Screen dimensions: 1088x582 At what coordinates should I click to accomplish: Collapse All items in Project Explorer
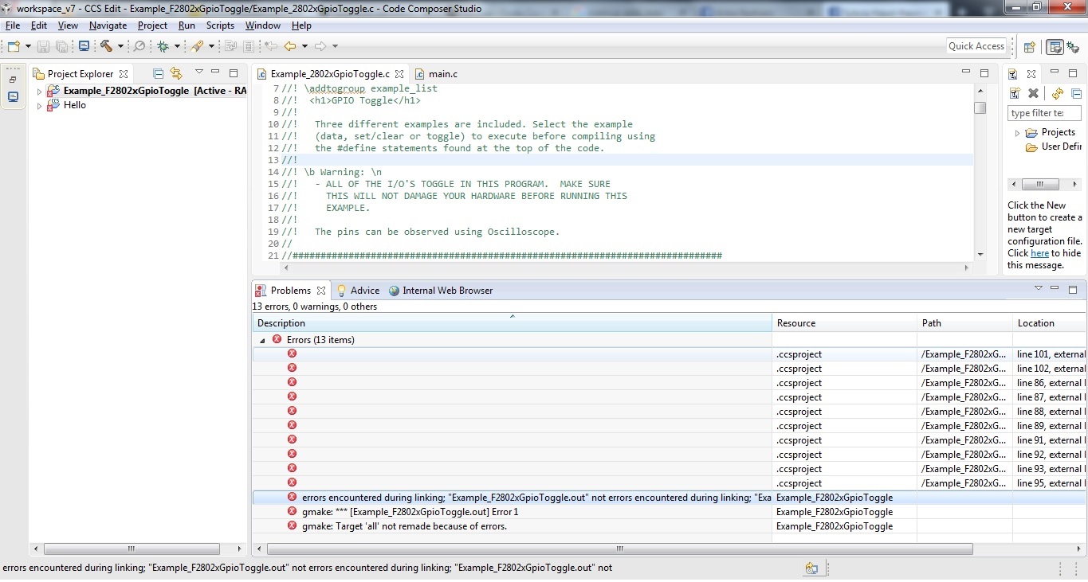tap(158, 72)
